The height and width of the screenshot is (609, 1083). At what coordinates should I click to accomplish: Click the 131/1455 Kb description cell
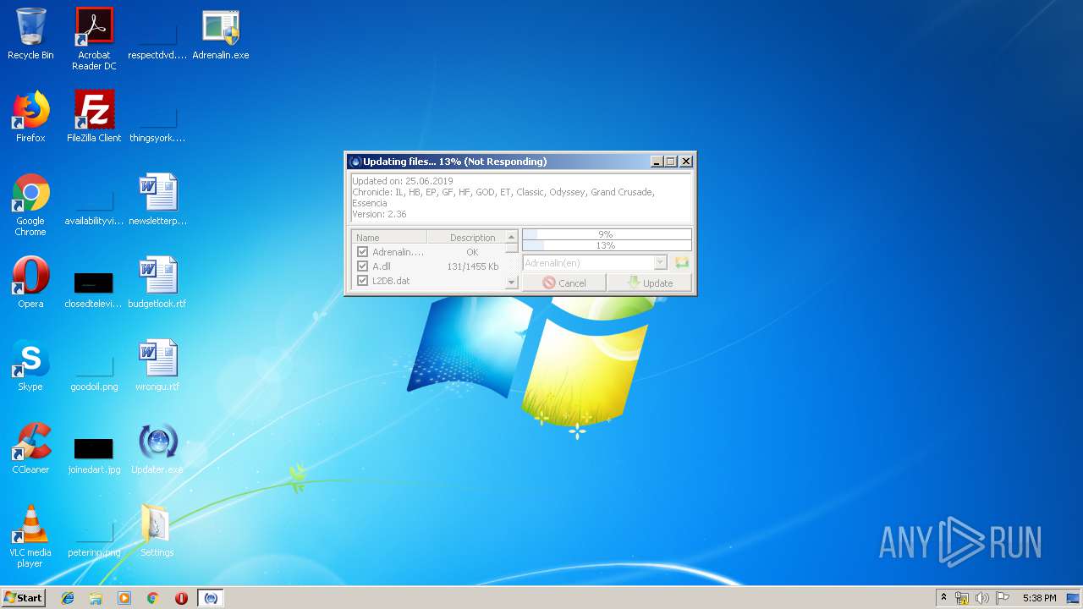[x=472, y=266]
